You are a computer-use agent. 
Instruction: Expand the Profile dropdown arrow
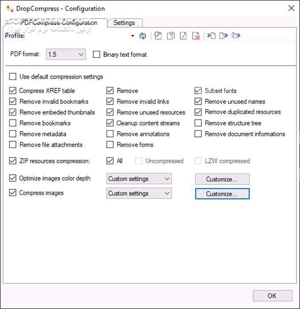tap(133, 36)
